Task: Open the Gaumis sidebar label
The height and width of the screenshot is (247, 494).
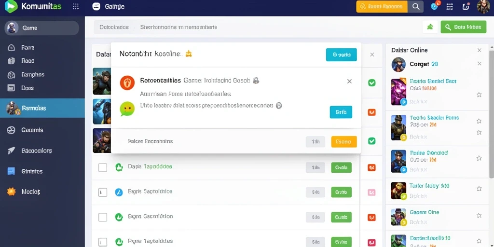Action: click(32, 130)
